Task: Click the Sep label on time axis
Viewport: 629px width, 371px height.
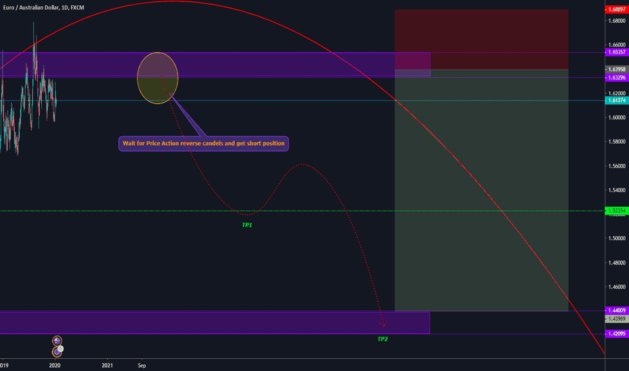Action: [x=142, y=365]
